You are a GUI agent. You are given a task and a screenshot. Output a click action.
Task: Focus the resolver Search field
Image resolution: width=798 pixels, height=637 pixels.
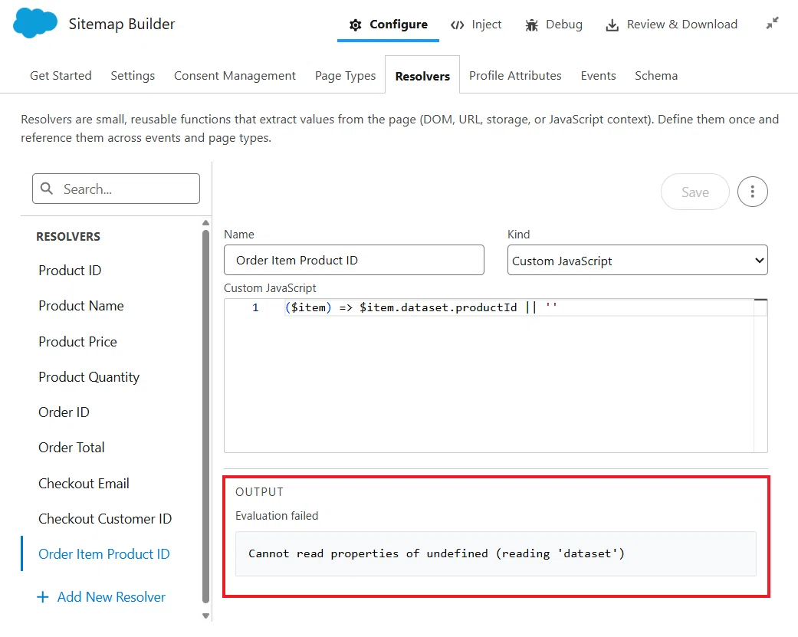[x=116, y=189]
